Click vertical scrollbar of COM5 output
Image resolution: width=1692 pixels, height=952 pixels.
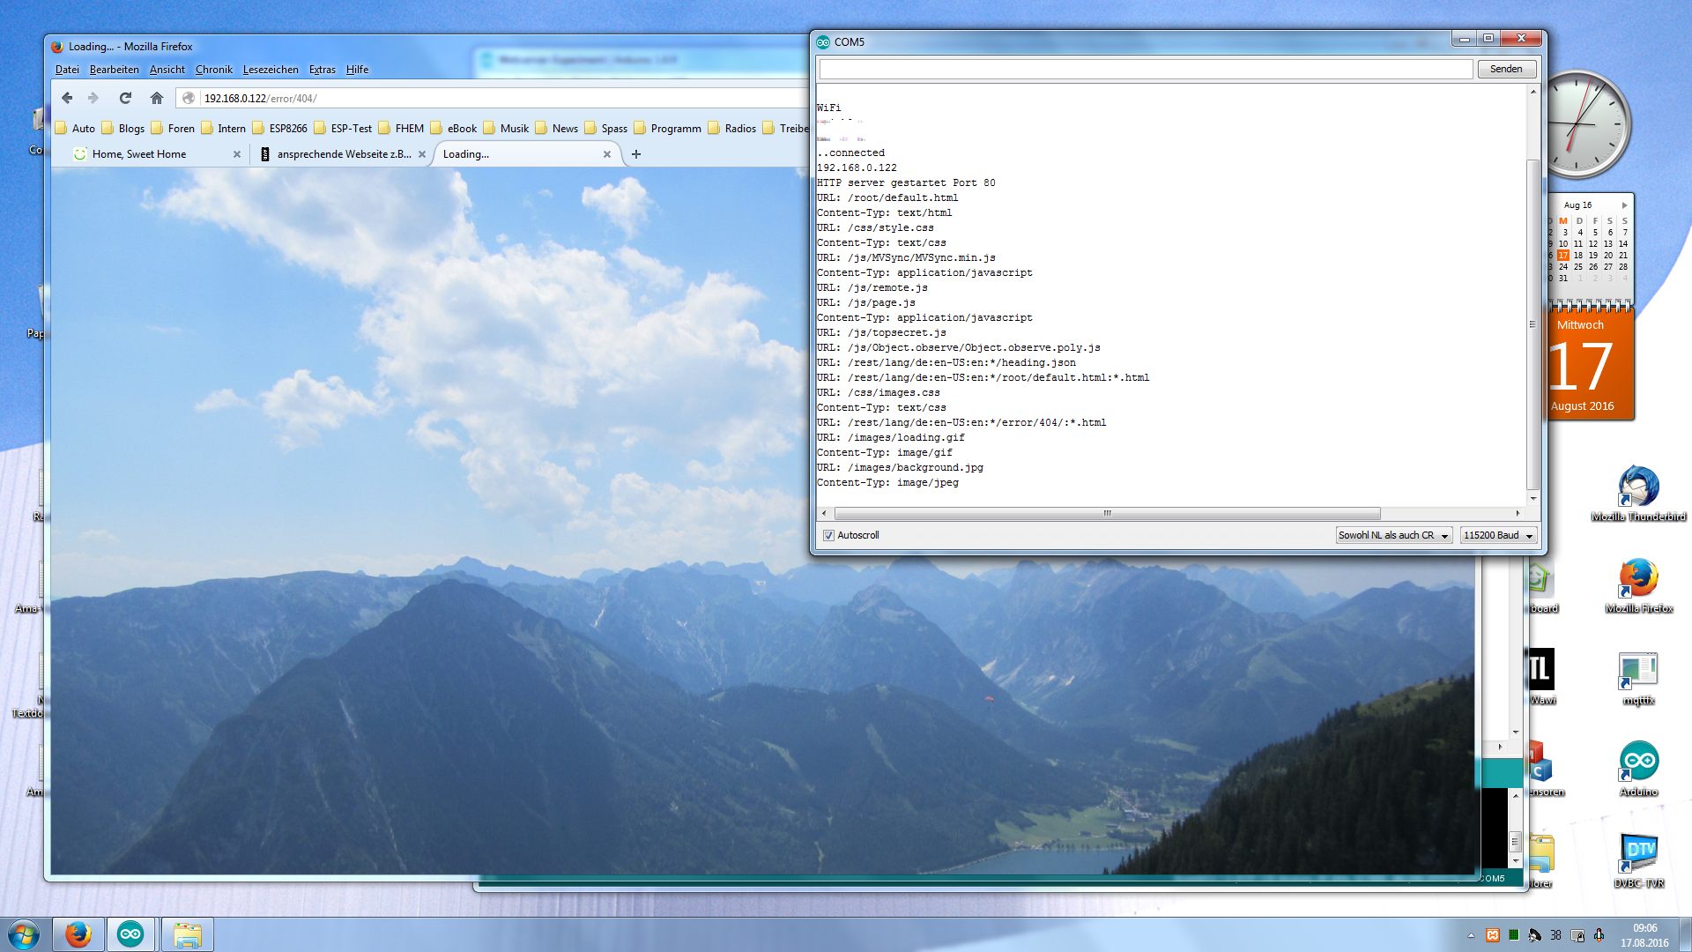click(x=1532, y=324)
